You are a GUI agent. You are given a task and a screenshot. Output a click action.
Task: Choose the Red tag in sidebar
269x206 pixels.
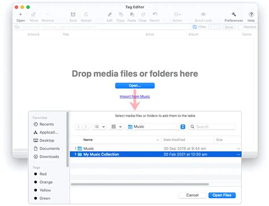[x=40, y=174]
